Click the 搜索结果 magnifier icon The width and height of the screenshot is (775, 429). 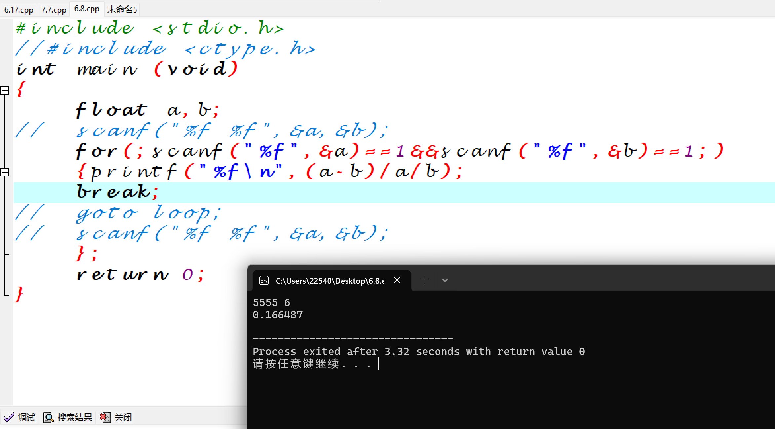49,417
